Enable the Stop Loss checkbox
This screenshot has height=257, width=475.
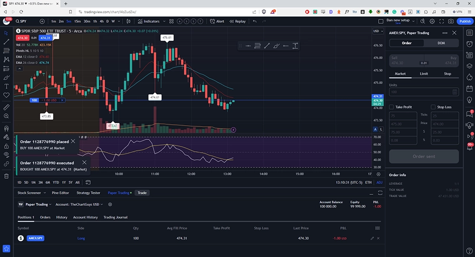(x=433, y=107)
